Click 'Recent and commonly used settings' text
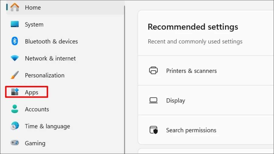Viewport: 274px width, 154px height. coord(195,42)
